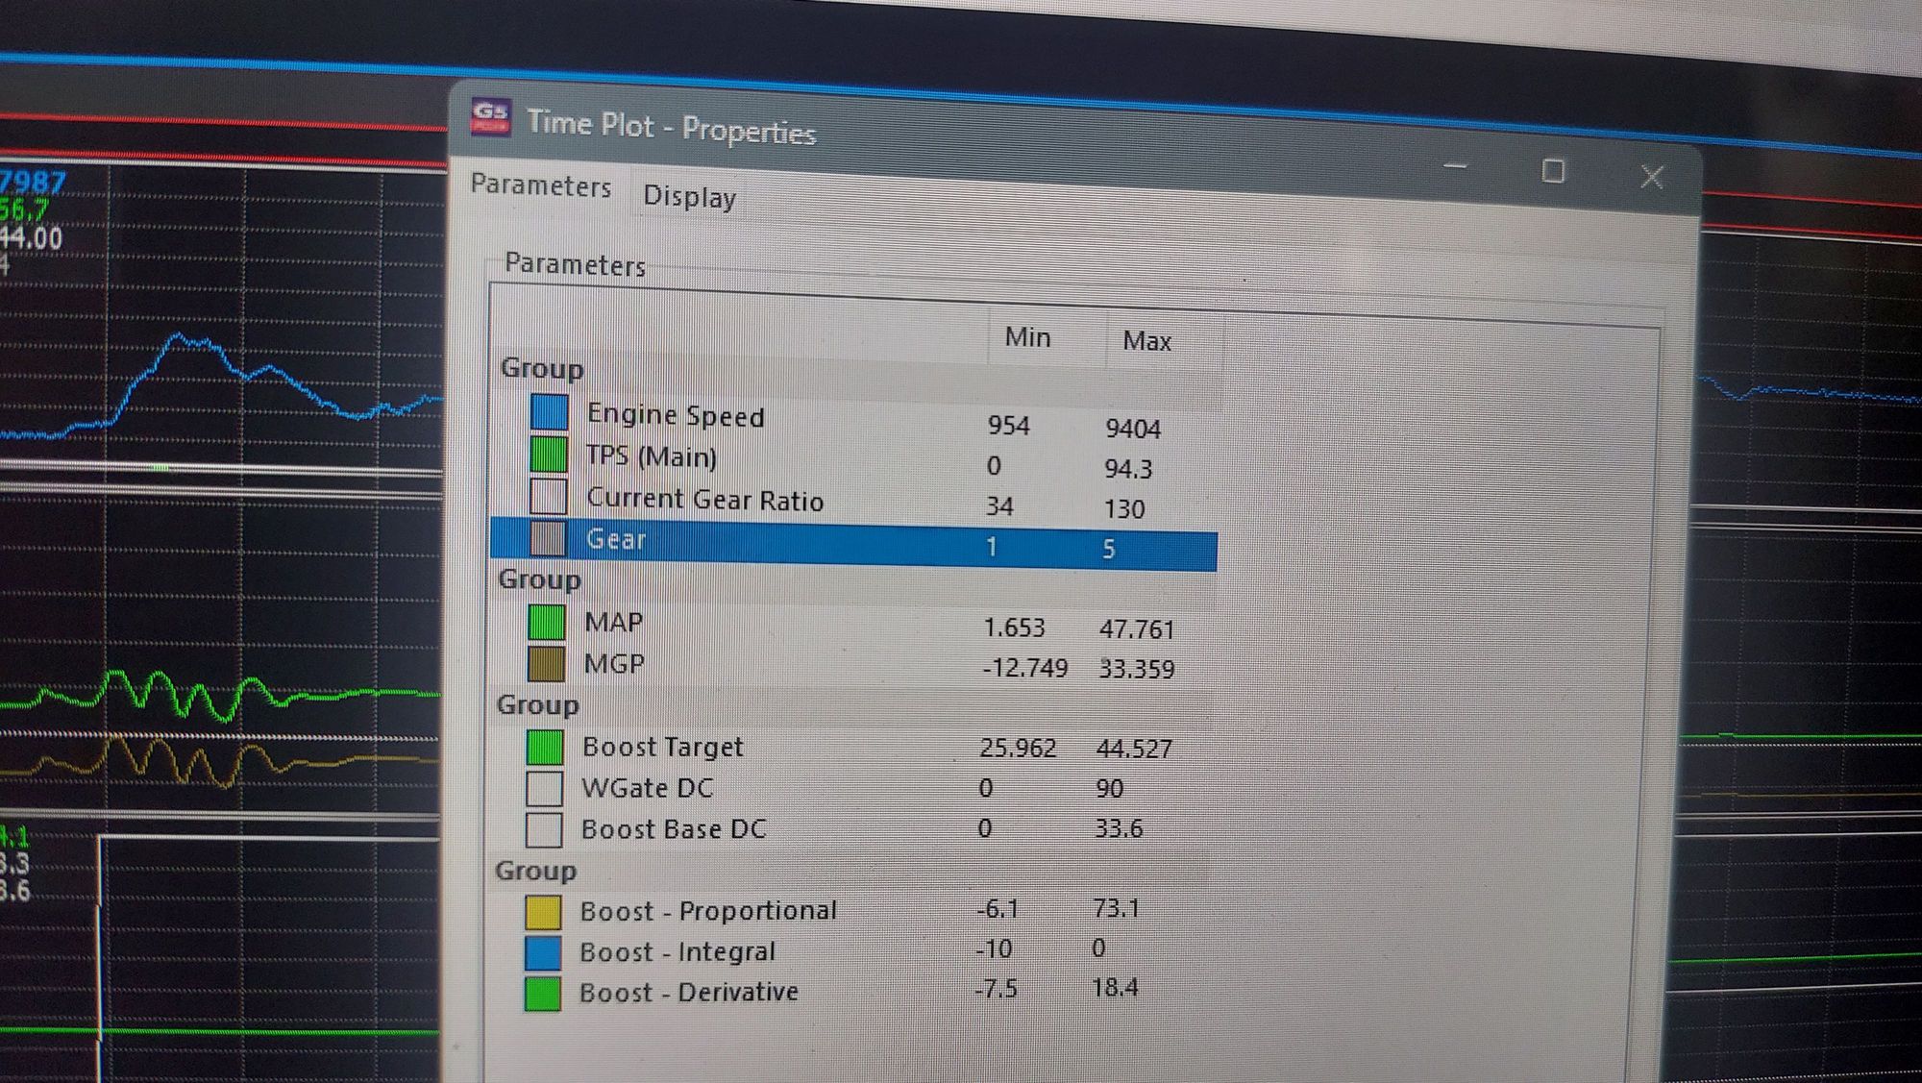Click the TPS (Main) green color swatch

point(548,454)
